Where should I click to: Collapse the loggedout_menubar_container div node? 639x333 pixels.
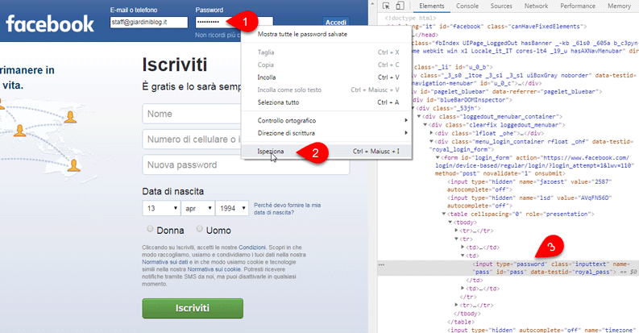coord(418,117)
